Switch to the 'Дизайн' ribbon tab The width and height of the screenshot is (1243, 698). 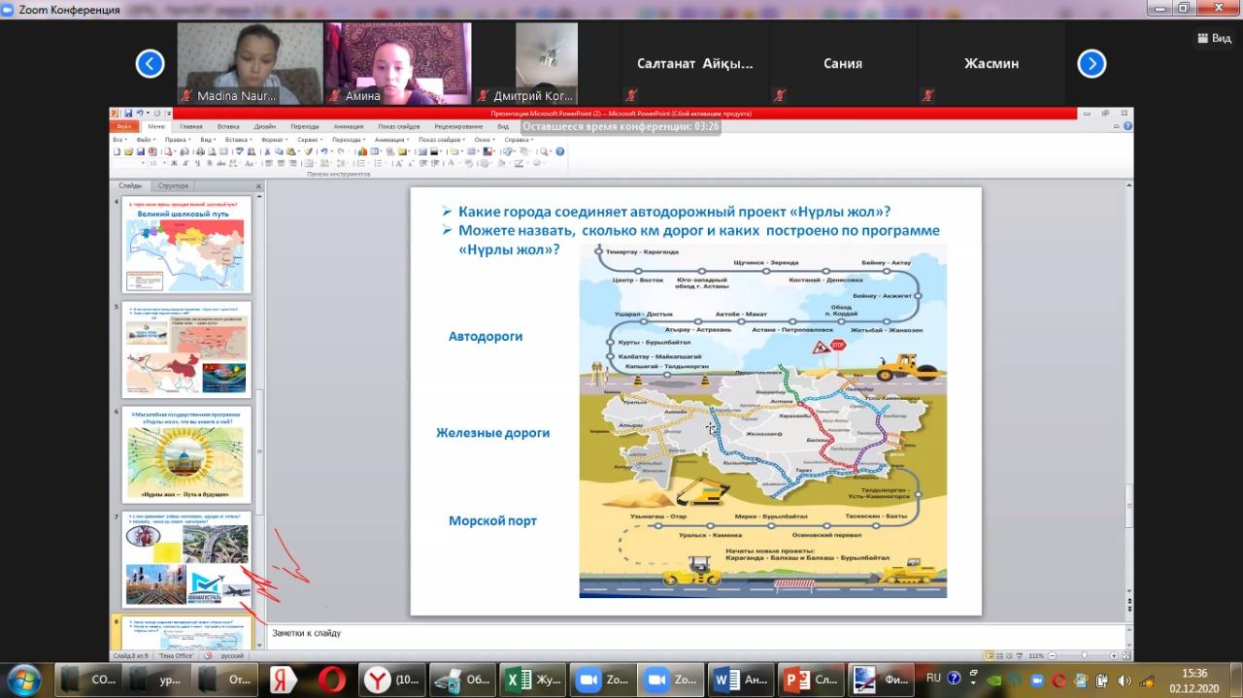coord(265,126)
